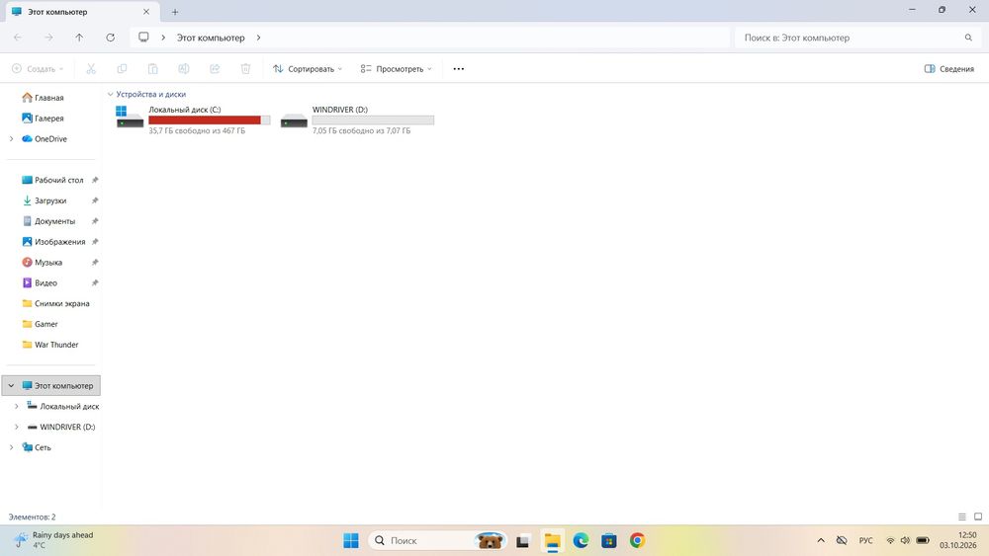Image resolution: width=989 pixels, height=556 pixels.
Task: Open clock and date 12:50
Action: click(x=957, y=540)
